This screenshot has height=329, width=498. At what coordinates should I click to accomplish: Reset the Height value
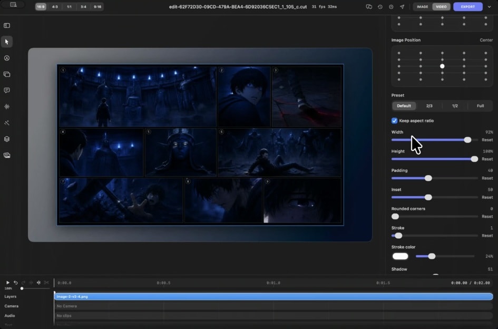point(487,159)
